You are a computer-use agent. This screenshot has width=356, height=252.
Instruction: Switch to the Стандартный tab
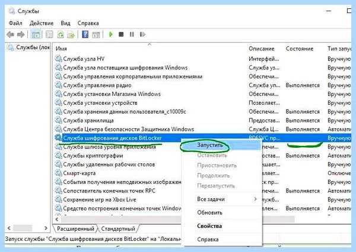pos(118,229)
